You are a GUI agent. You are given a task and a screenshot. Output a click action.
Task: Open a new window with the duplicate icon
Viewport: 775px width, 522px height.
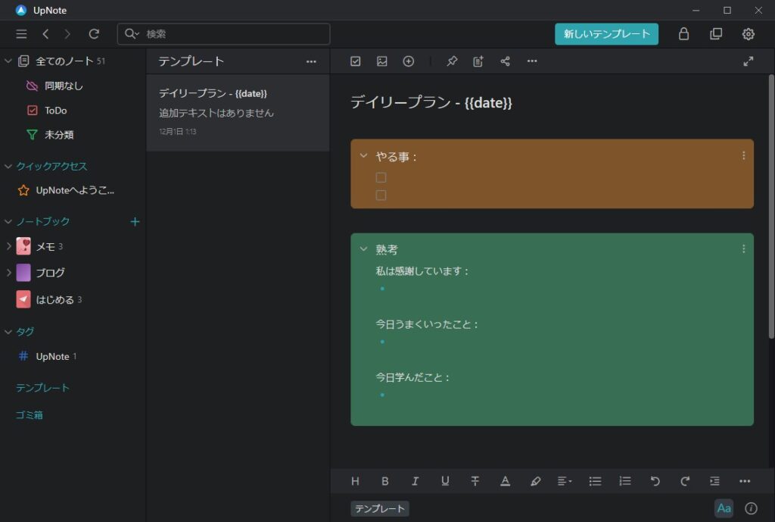click(x=714, y=34)
